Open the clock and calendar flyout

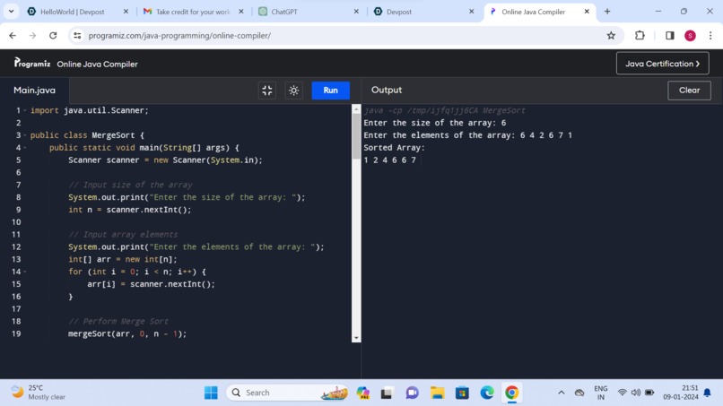(x=681, y=393)
